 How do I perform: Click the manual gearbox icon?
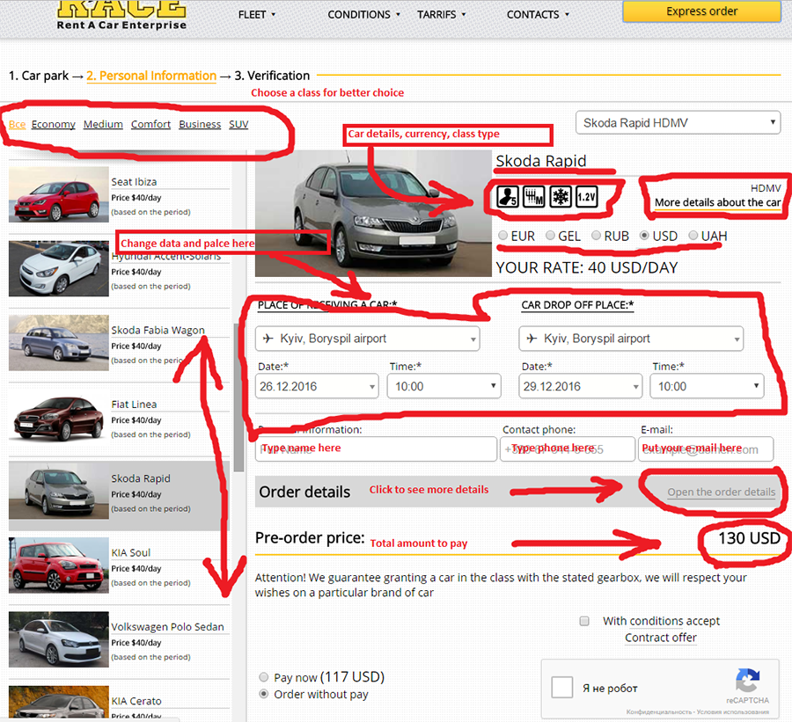533,196
